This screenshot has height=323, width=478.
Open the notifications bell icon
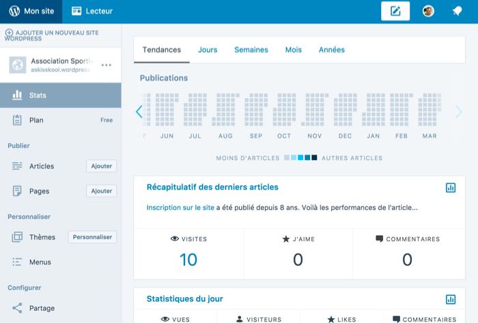[457, 11]
